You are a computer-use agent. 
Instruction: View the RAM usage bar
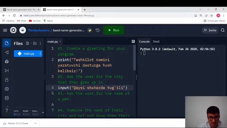pyautogui.click(x=26, y=114)
